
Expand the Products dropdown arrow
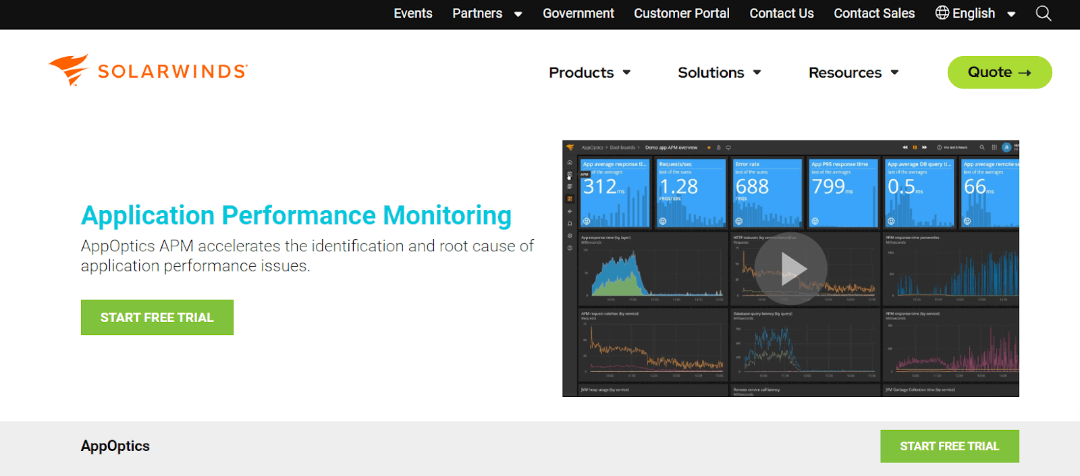(x=626, y=72)
